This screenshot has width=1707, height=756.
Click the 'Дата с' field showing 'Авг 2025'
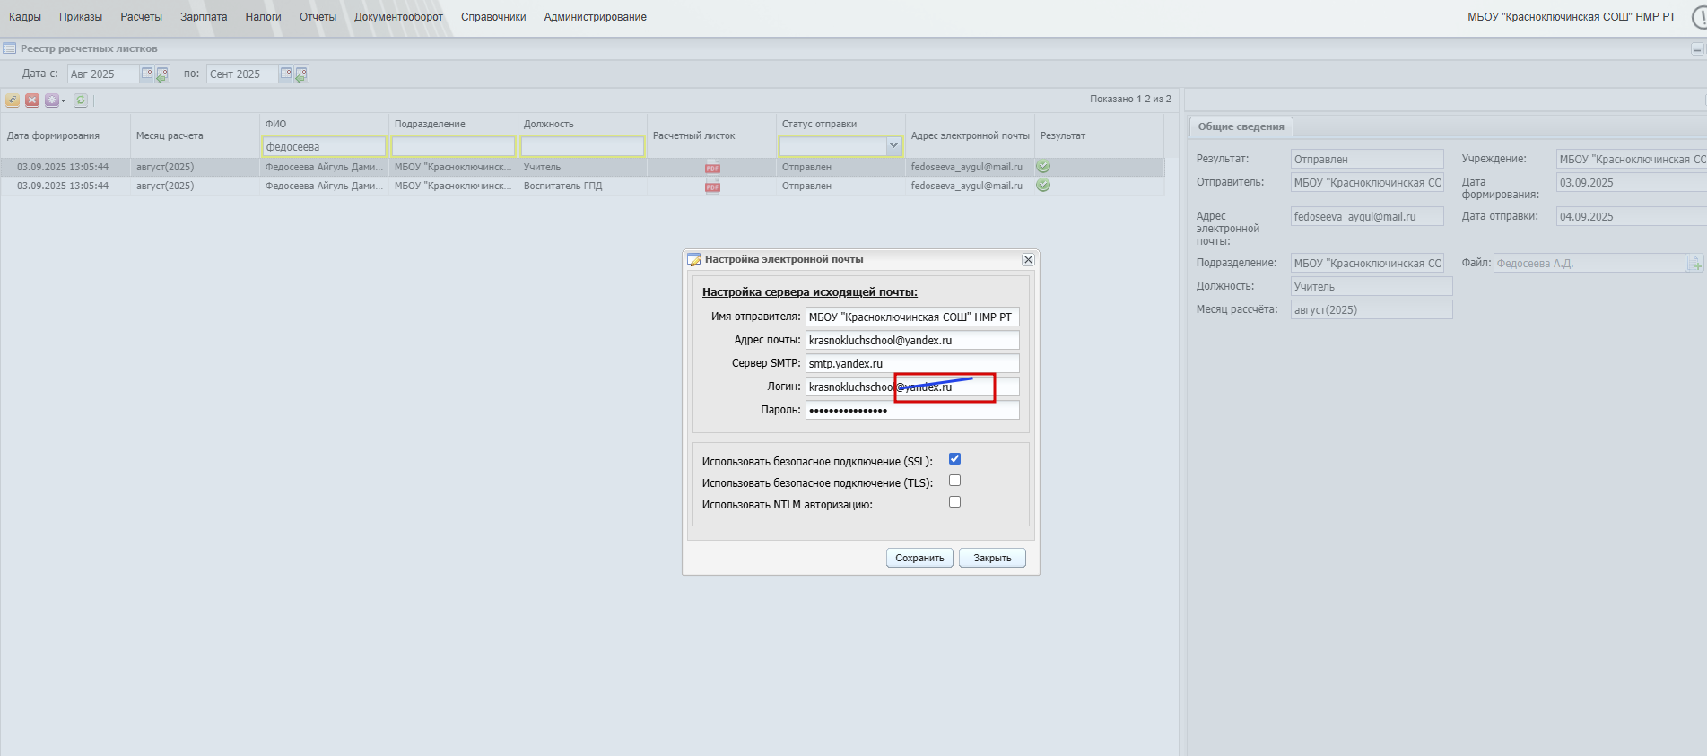coord(102,74)
